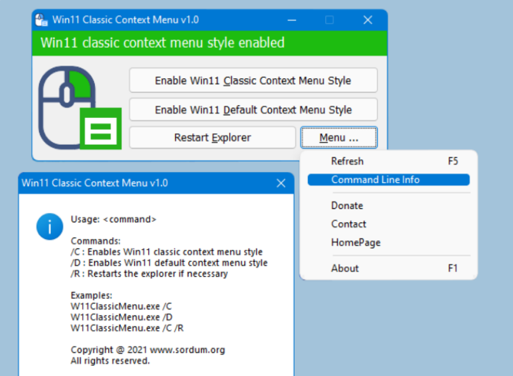The width and height of the screenshot is (513, 376).
Task: Click the green status banner
Action: tap(209, 43)
